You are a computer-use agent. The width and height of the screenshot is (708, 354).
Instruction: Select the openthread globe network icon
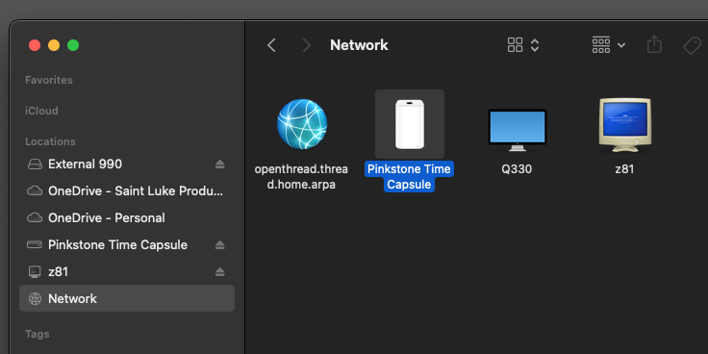tap(302, 124)
